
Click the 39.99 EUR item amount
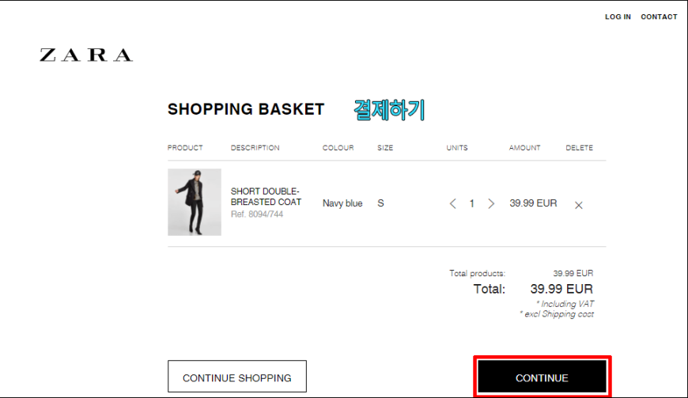[x=533, y=203]
